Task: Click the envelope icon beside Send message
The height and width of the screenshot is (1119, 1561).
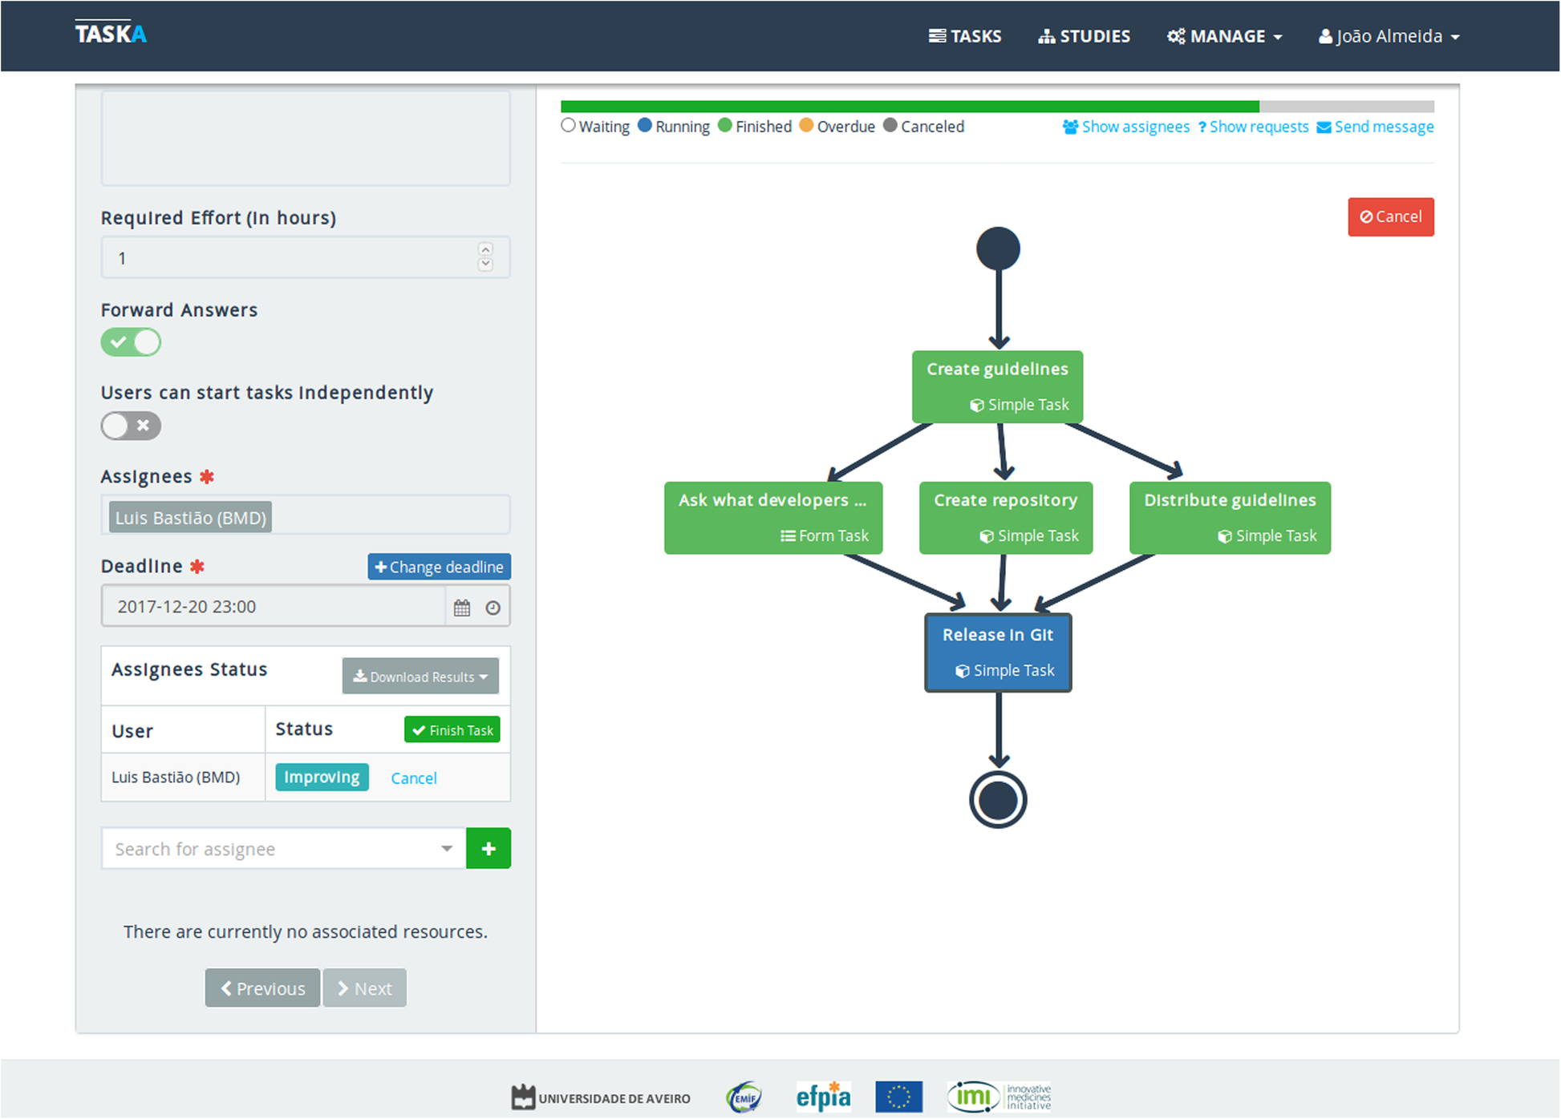Action: [x=1324, y=127]
